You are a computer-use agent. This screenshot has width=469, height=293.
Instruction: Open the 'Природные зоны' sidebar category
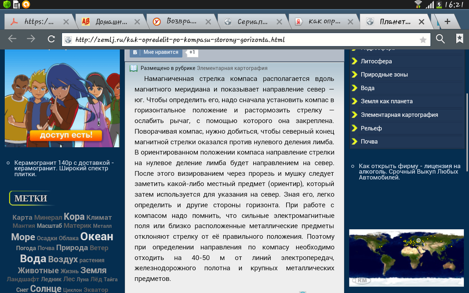(384, 75)
